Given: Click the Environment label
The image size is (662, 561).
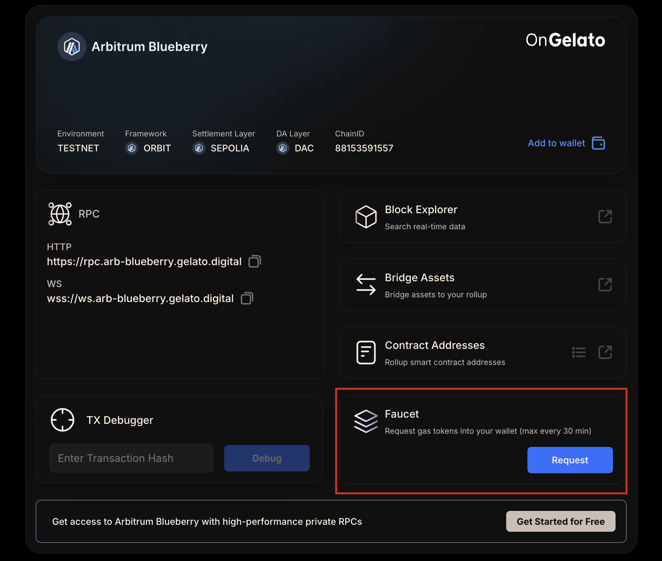Looking at the screenshot, I should [80, 134].
